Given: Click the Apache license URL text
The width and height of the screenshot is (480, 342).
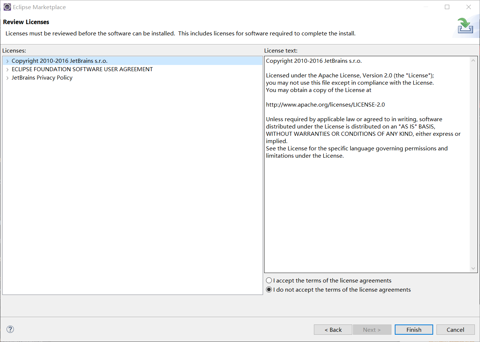Looking at the screenshot, I should tap(325, 105).
